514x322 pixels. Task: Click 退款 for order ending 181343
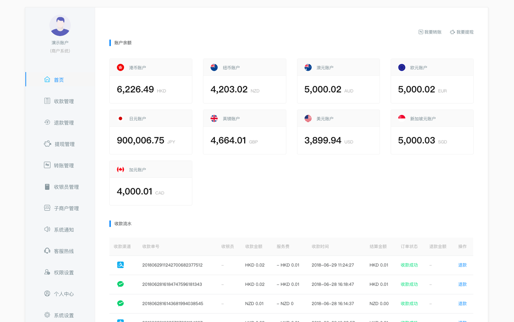[x=462, y=284]
